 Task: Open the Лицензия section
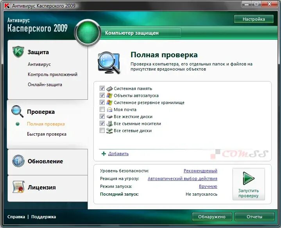click(42, 187)
